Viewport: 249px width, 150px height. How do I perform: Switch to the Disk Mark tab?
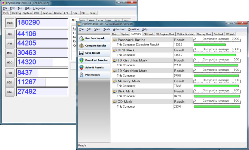click(x=219, y=34)
